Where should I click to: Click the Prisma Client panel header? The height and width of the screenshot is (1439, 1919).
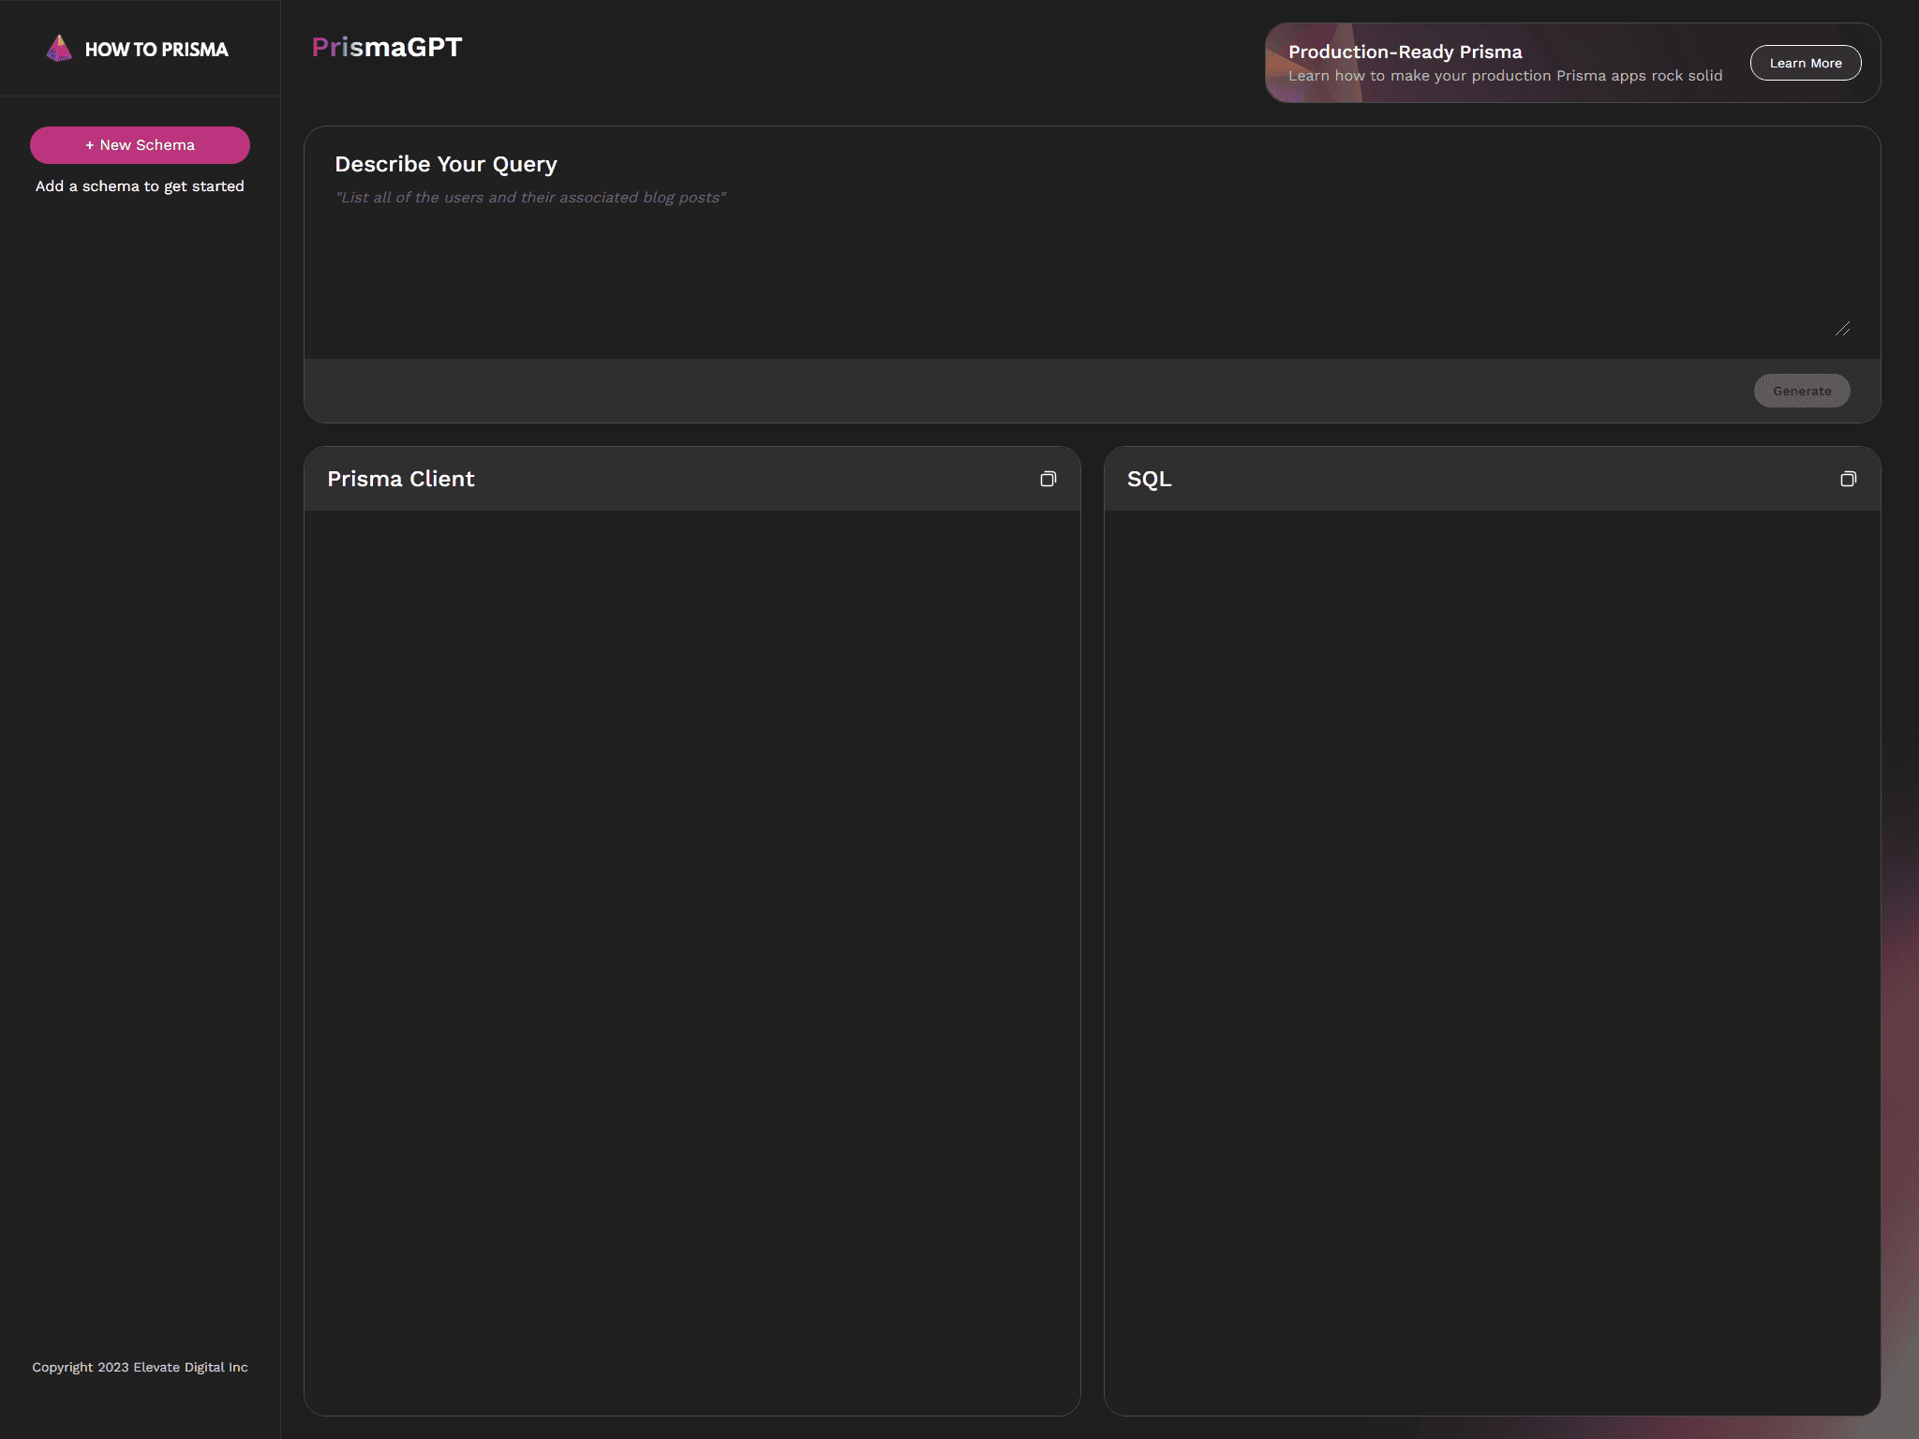(x=401, y=480)
